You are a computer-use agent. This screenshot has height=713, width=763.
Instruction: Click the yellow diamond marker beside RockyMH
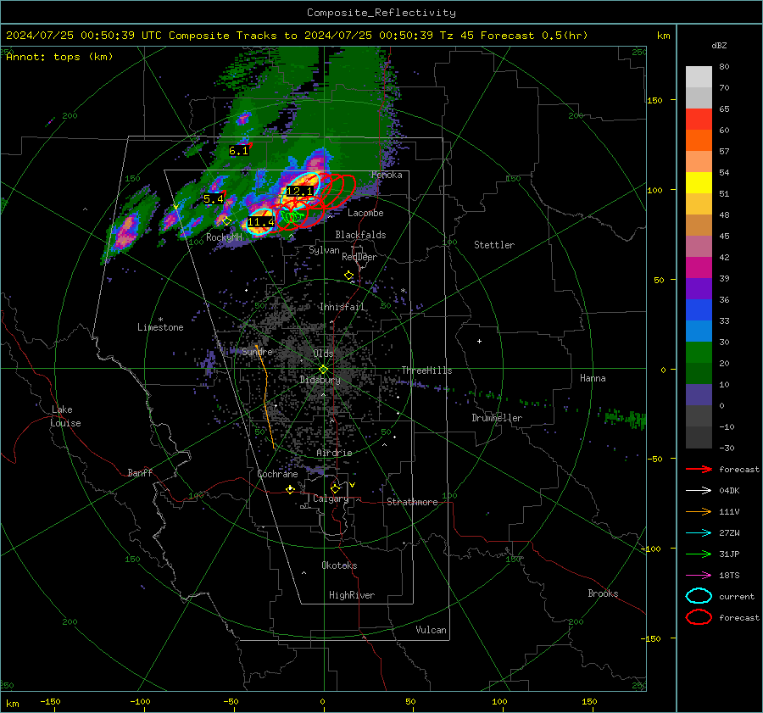226,221
